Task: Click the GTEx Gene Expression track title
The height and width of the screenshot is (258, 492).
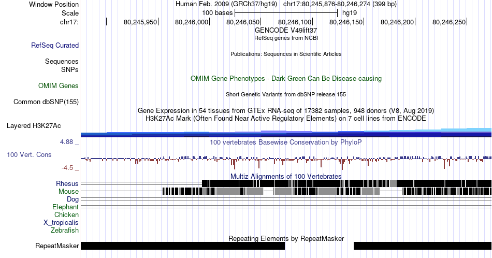Action: pyautogui.click(x=286, y=110)
